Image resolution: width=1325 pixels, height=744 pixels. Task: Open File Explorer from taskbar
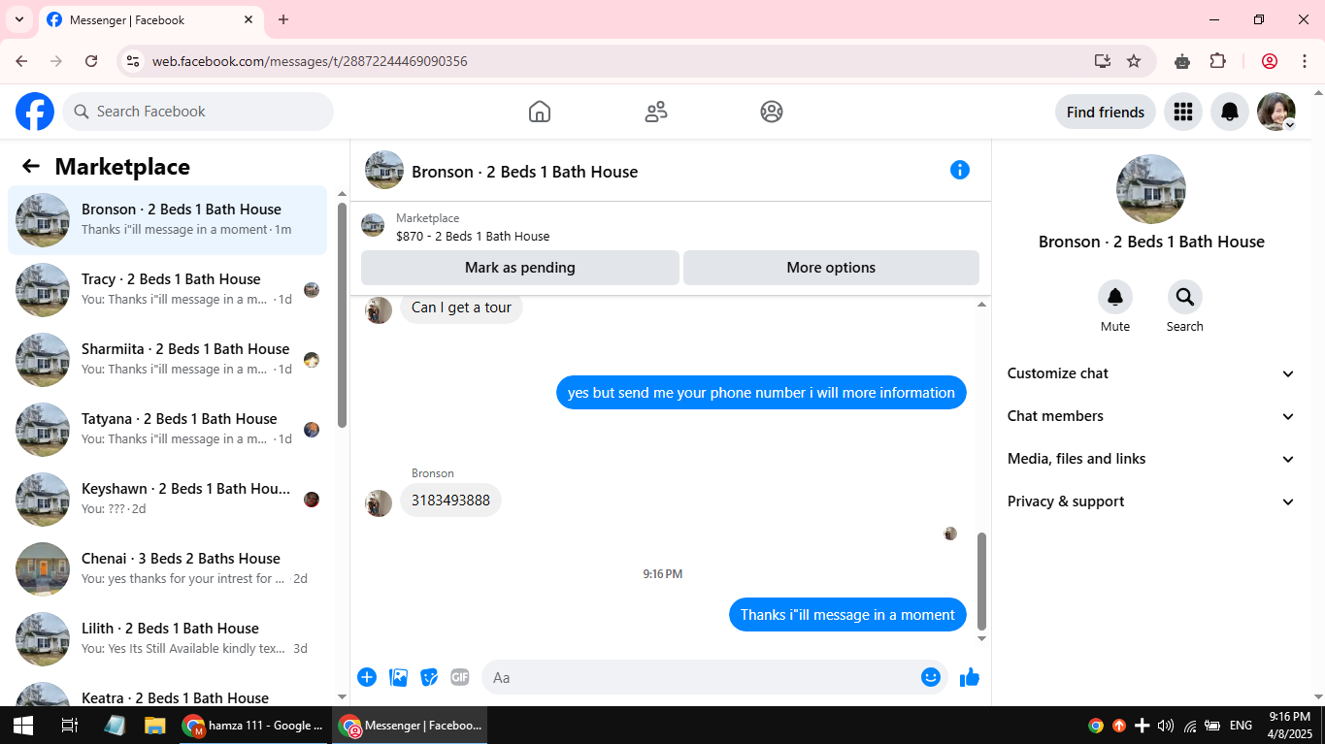(154, 726)
